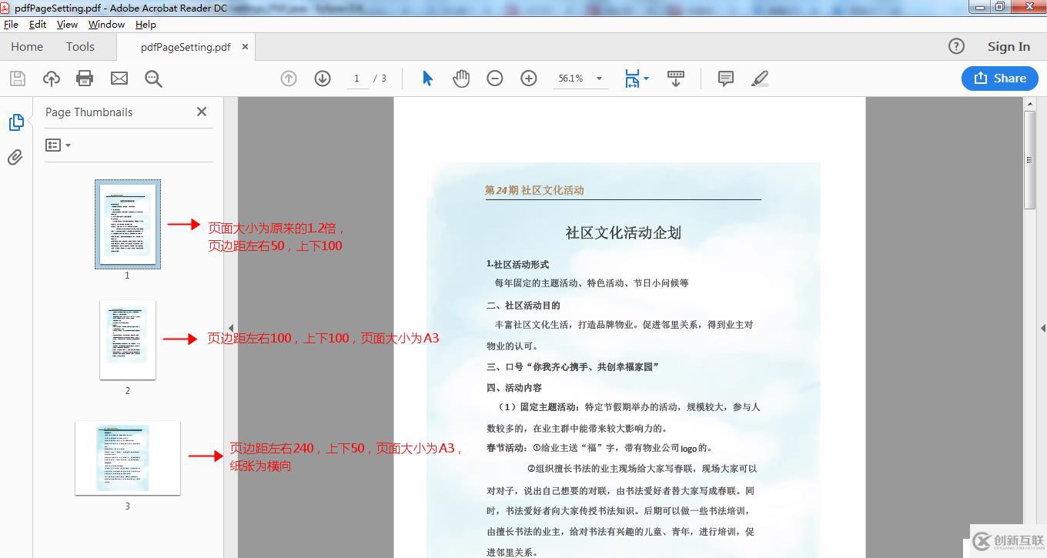The image size is (1047, 558).
Task: Choose the selection arrow tool
Action: pos(428,79)
